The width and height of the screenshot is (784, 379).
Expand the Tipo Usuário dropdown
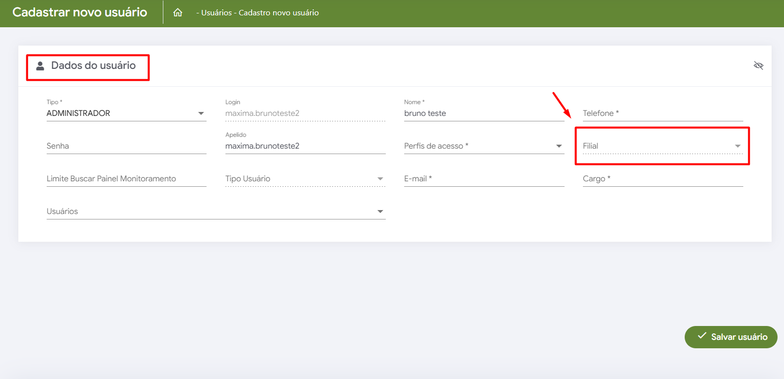(305, 179)
